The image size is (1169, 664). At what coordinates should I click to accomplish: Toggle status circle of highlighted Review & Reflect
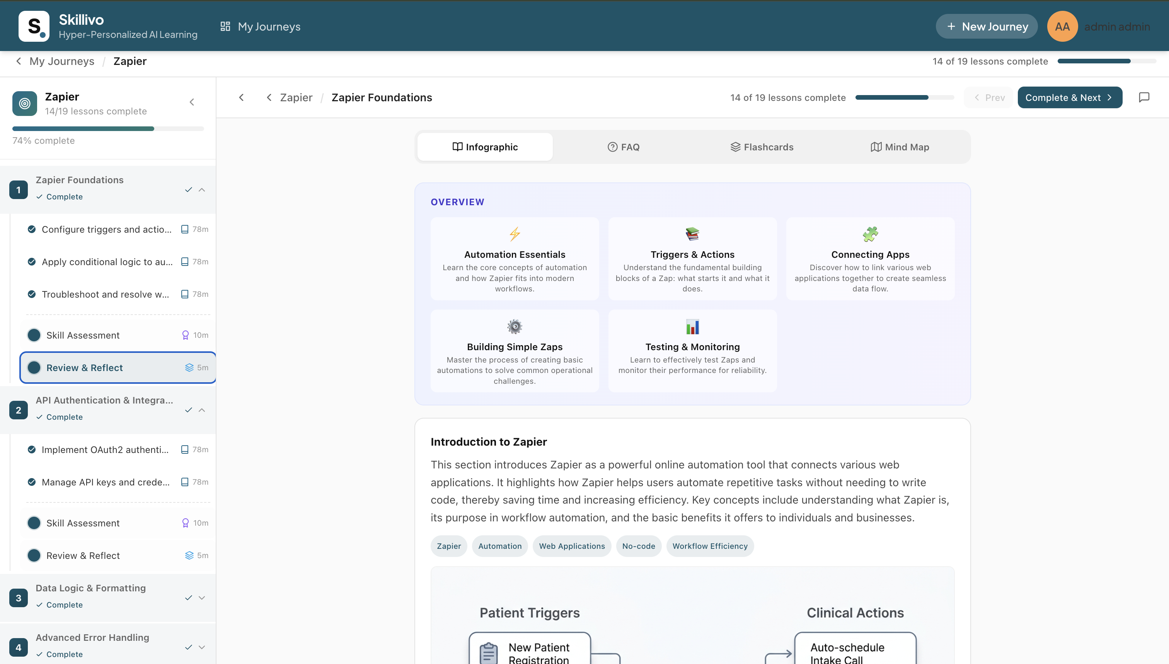tap(34, 368)
